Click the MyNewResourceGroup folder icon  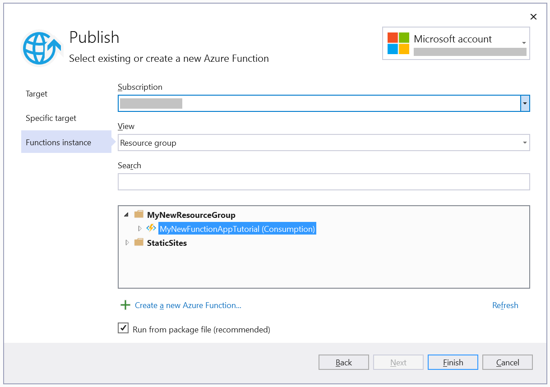pos(139,214)
